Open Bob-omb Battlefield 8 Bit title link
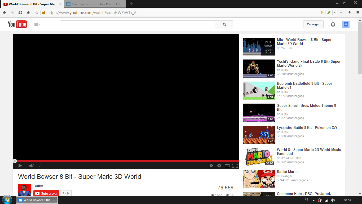Image resolution: width=362 pixels, height=204 pixels. coord(304,86)
